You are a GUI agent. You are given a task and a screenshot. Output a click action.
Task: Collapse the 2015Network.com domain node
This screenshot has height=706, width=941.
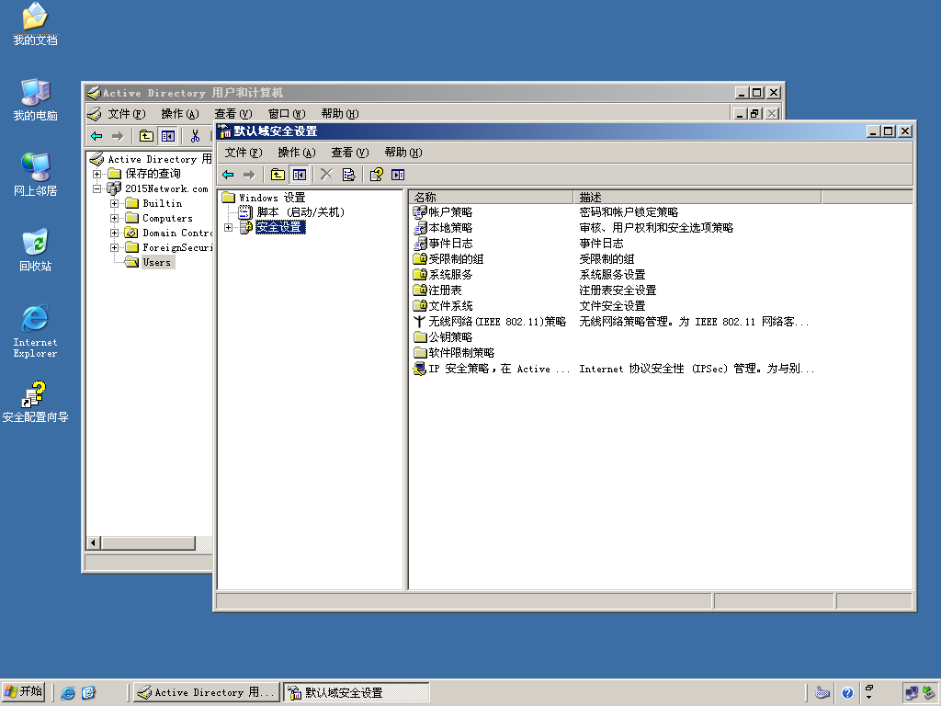click(x=96, y=188)
